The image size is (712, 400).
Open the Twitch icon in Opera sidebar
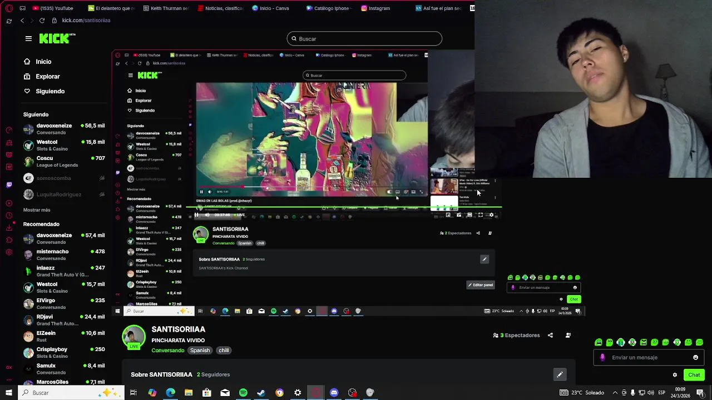(x=8, y=184)
